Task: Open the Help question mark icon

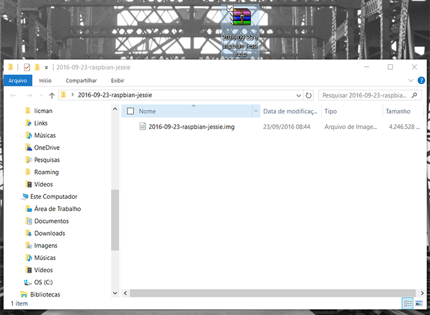Action: [x=421, y=80]
